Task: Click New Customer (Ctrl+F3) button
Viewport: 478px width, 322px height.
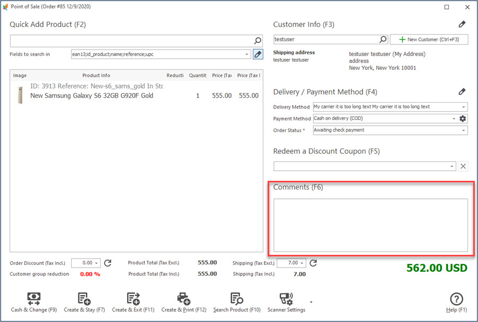Action: point(429,40)
